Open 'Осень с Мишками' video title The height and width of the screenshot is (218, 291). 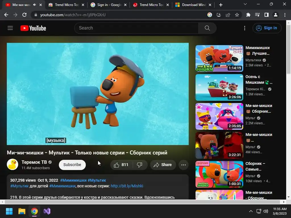click(x=259, y=79)
